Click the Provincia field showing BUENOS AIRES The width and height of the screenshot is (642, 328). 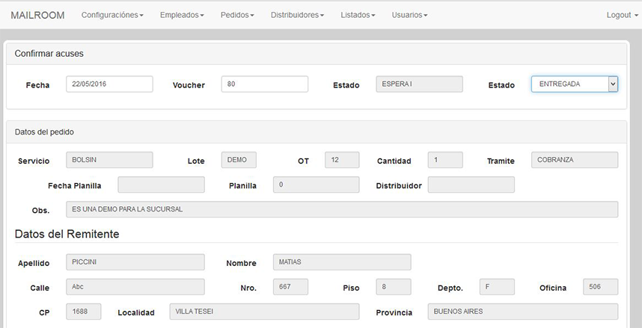522,311
